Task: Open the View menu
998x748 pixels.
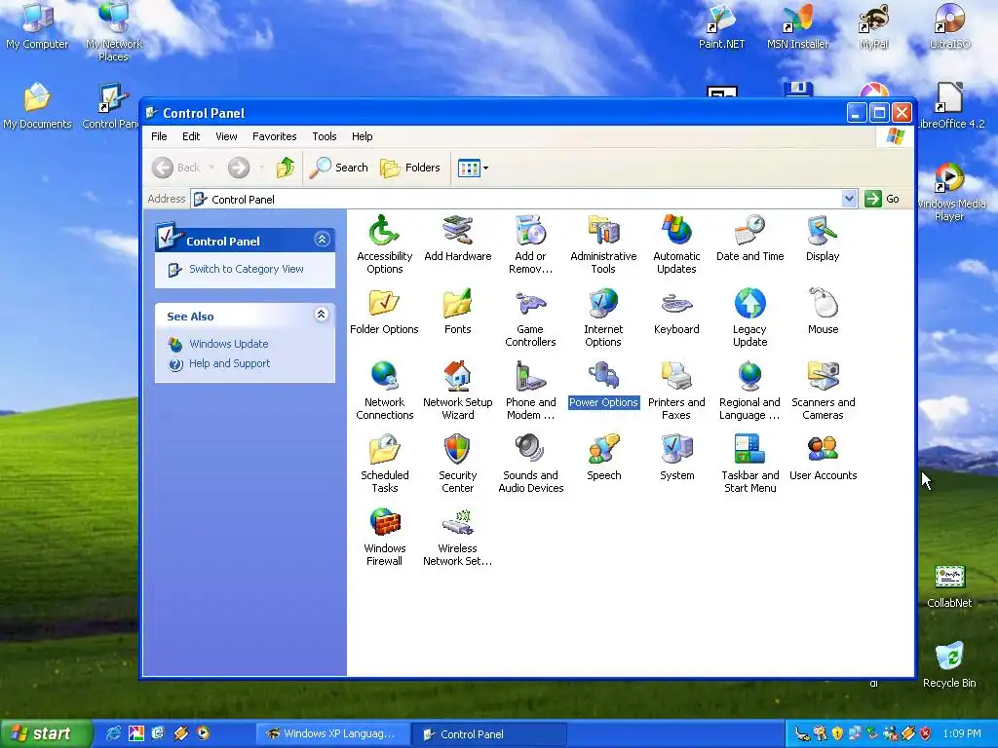Action: click(226, 136)
